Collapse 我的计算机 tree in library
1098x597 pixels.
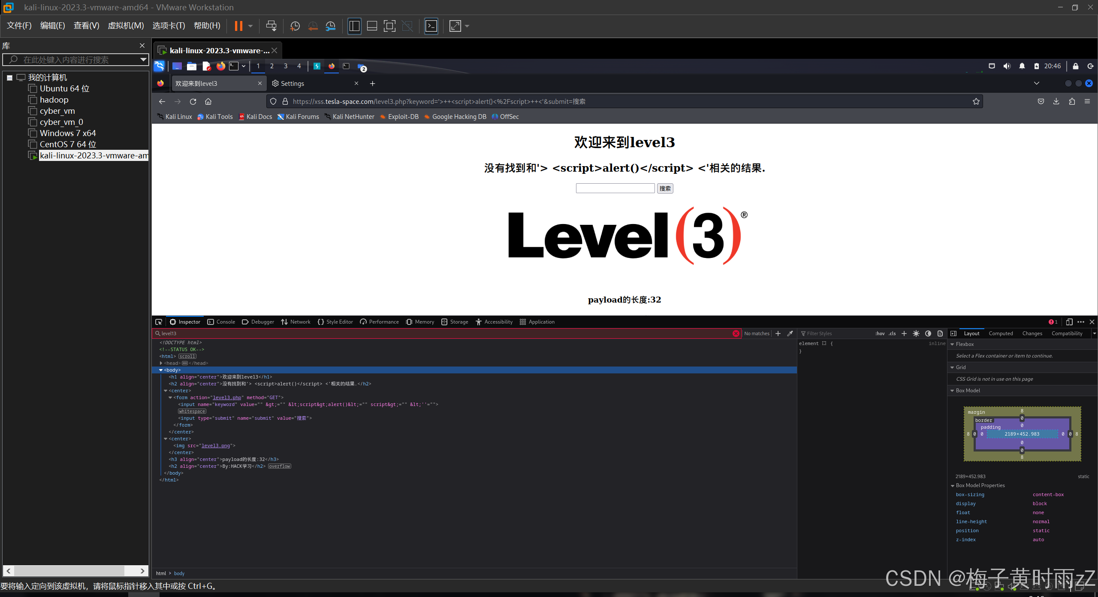click(9, 78)
